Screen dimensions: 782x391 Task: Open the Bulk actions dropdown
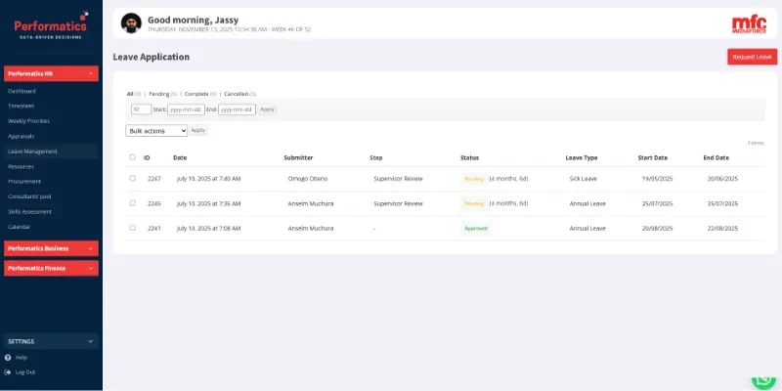156,130
